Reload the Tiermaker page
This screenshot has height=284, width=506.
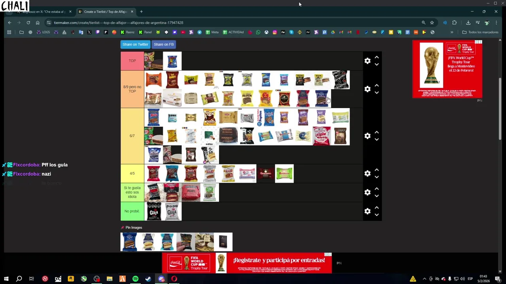click(x=28, y=22)
